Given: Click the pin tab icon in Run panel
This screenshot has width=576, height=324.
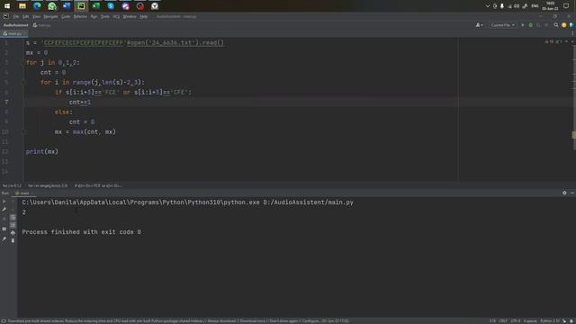Looking at the screenshot, I should [4, 239].
